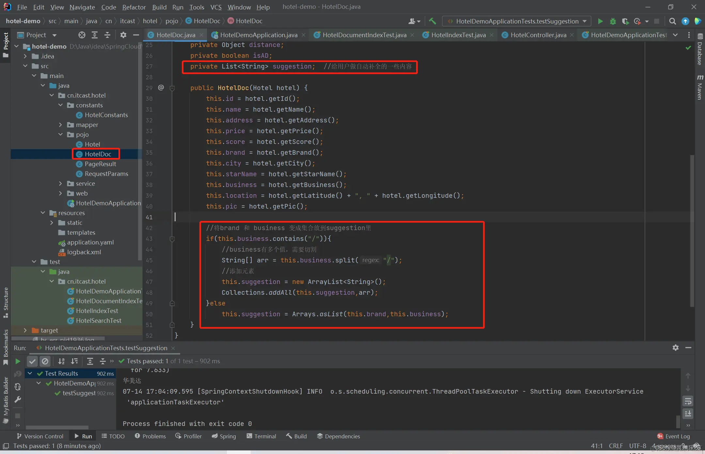
Task: Click Run with Coverage shield icon
Action: point(625,21)
